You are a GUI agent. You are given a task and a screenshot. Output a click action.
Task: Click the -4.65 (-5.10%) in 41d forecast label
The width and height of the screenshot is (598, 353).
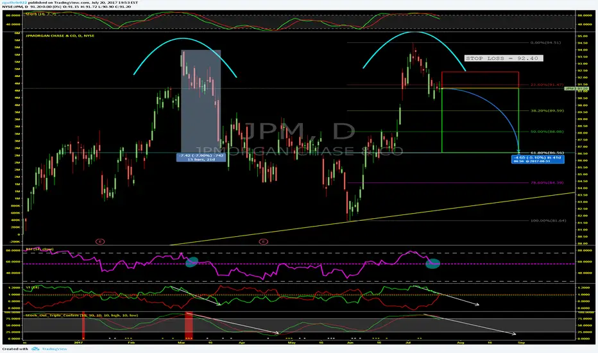click(537, 159)
